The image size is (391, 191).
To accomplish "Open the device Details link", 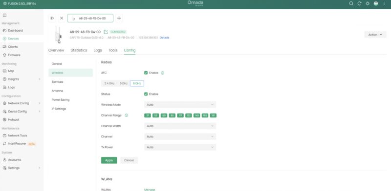I will [x=164, y=38].
